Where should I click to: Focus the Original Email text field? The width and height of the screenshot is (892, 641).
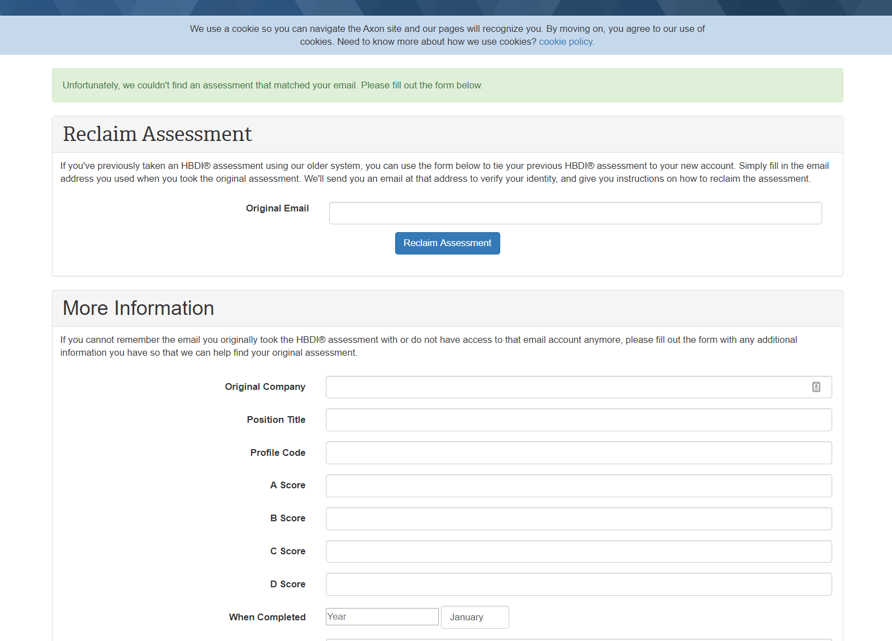pos(575,213)
